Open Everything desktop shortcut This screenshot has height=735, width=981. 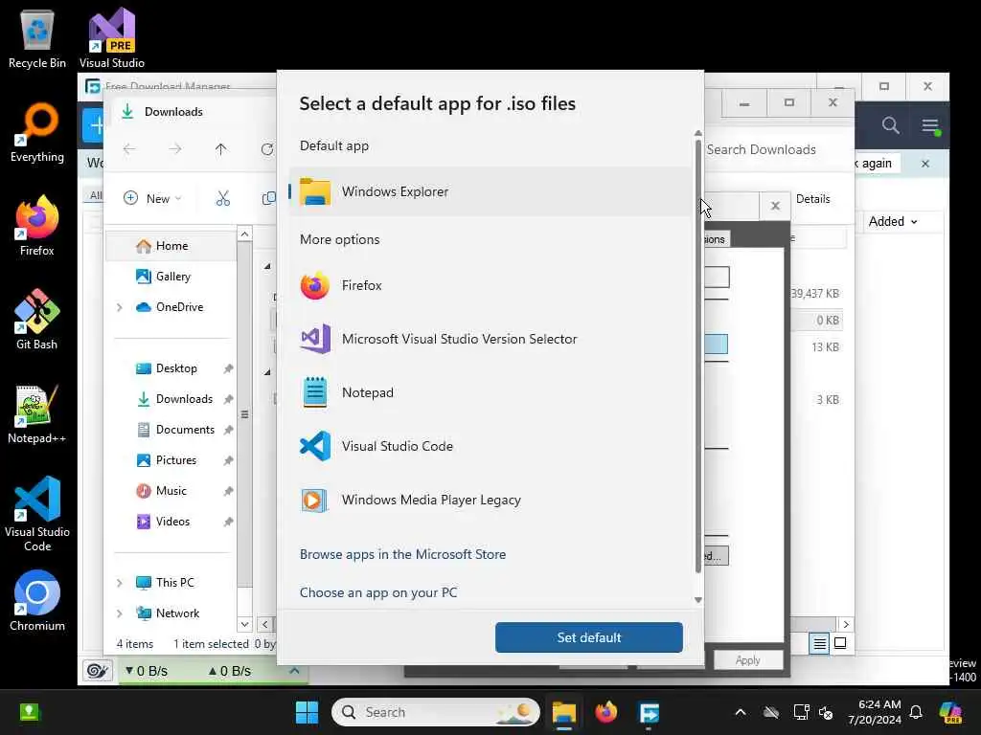(x=37, y=132)
